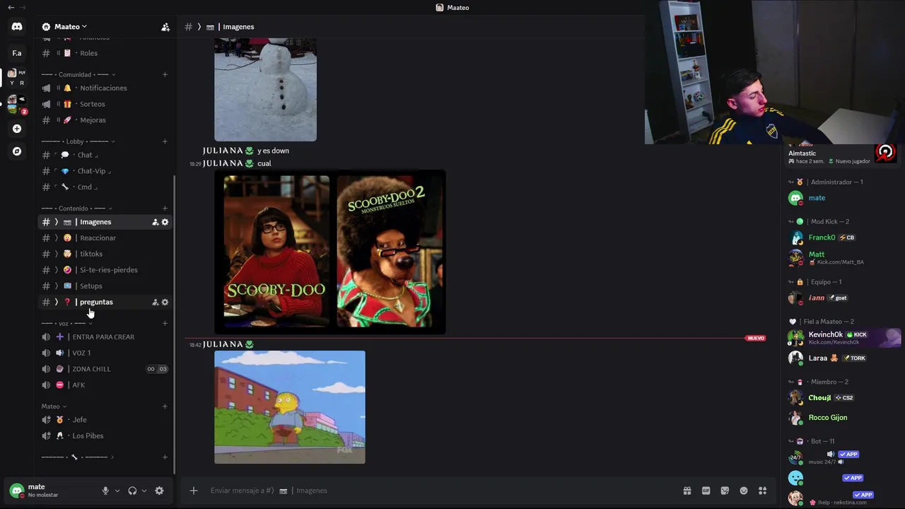This screenshot has width=905, height=509.
Task: Open the Cmd channel
Action: pyautogui.click(x=105, y=187)
